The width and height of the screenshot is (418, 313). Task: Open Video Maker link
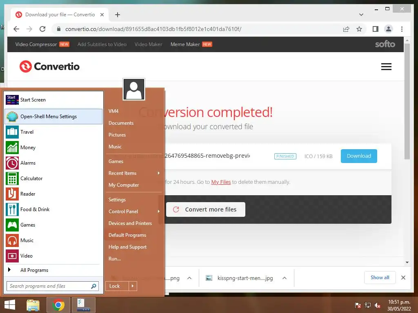coord(148,44)
